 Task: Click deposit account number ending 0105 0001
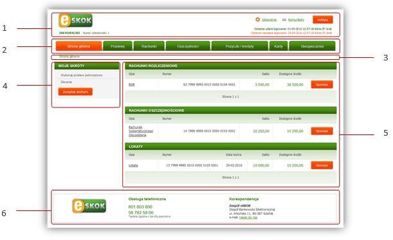click(x=192, y=165)
